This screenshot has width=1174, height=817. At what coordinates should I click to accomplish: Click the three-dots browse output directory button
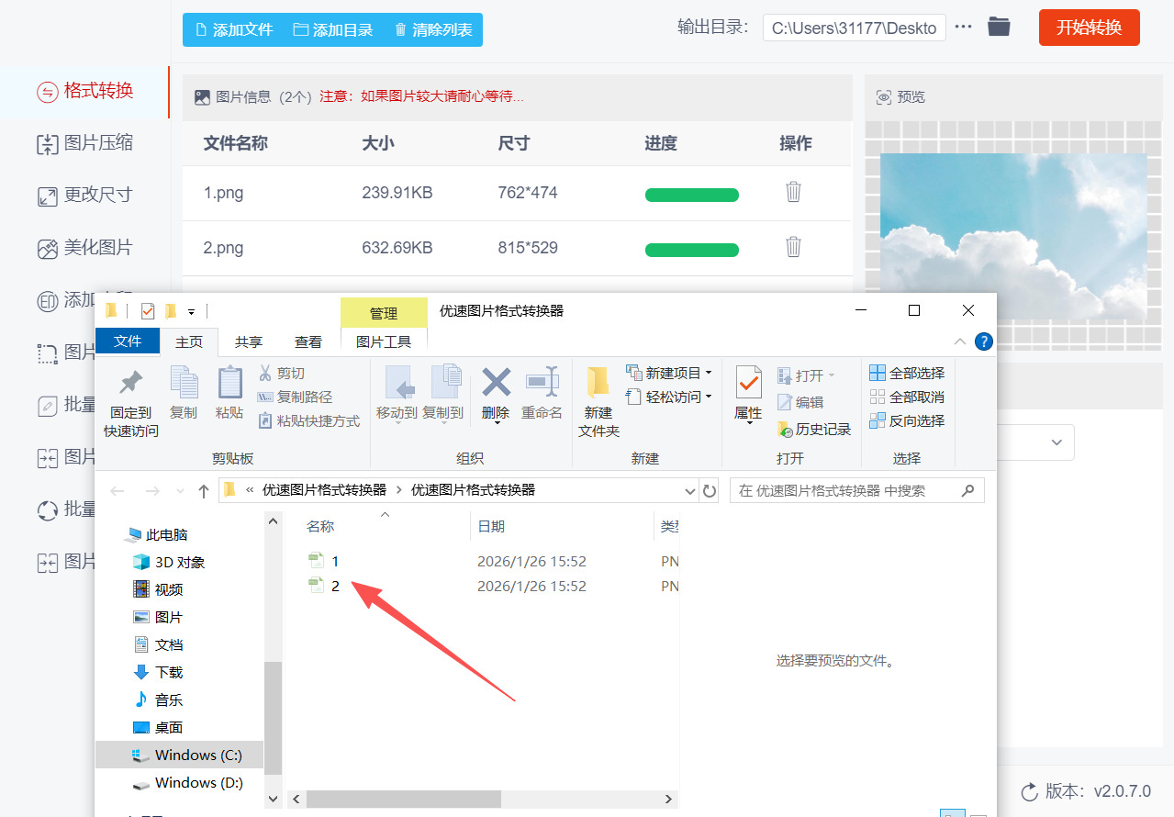pos(963,28)
